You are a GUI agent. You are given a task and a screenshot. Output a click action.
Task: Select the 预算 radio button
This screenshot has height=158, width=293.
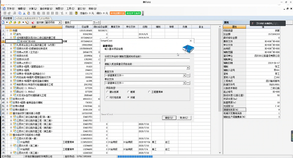point(128,97)
